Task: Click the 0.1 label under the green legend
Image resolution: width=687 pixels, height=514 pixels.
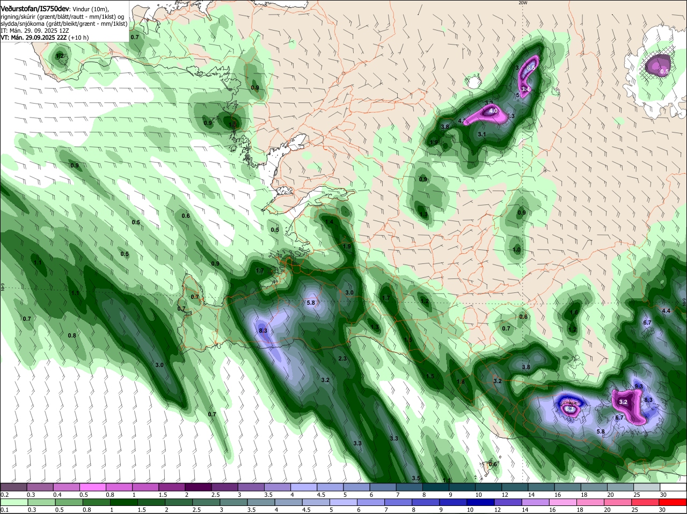Action: pyautogui.click(x=4, y=510)
